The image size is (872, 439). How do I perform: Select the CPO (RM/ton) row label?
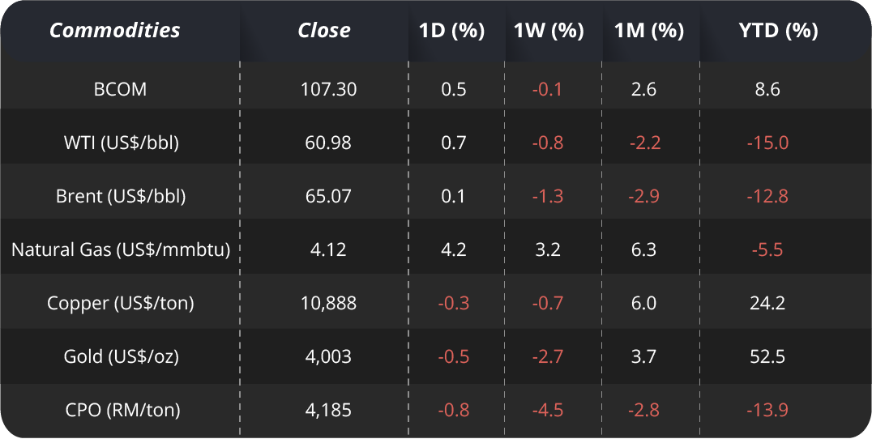pyautogui.click(x=121, y=410)
